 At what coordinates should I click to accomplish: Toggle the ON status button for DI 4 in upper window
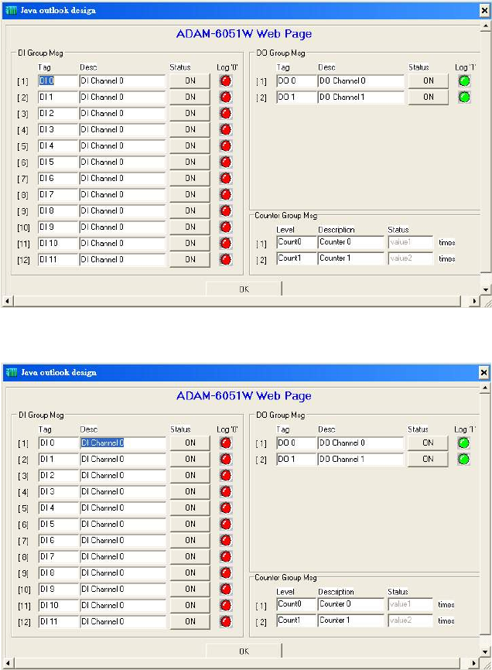pos(190,145)
